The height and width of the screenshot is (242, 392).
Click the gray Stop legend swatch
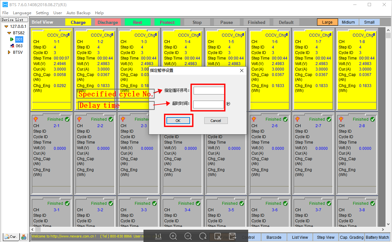pyautogui.click(x=197, y=22)
